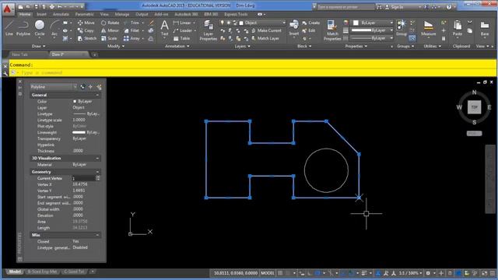Screen dimensions: 498x280
Task: Open the Insert ribbon tab
Action: pos(41,14)
